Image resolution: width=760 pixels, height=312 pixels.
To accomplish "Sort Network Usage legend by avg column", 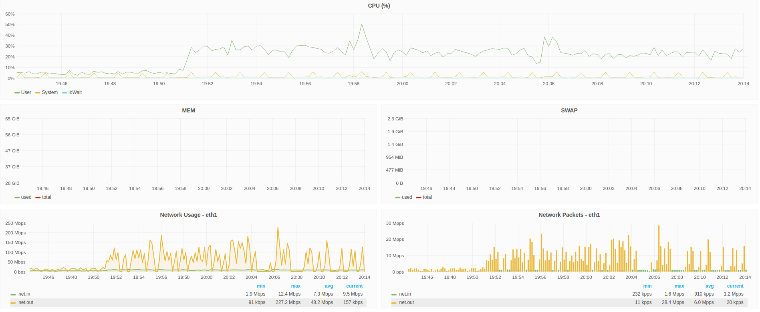I will tap(329, 286).
